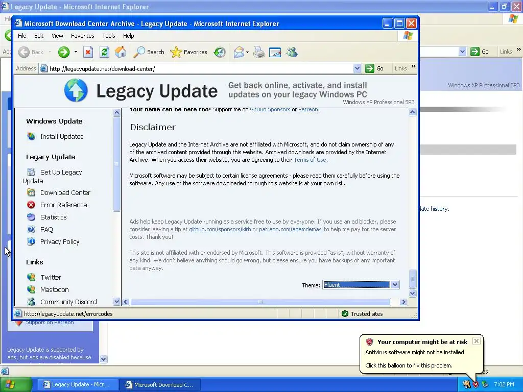Click the Set Up Legacy Update icon

(x=31, y=172)
